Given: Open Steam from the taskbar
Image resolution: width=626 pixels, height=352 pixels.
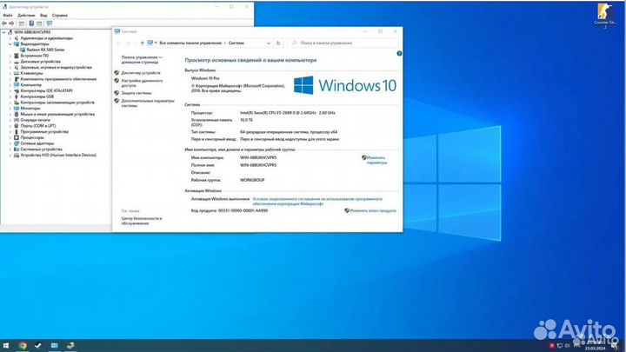Looking at the screenshot, I should (38, 346).
